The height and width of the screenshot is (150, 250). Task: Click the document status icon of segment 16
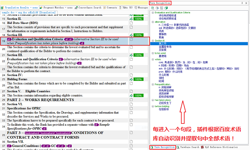(x=131, y=23)
